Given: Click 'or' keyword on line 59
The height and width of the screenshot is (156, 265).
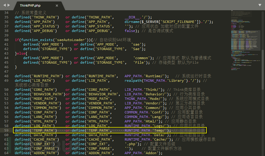Looking at the screenshot, I should tap(68, 131).
